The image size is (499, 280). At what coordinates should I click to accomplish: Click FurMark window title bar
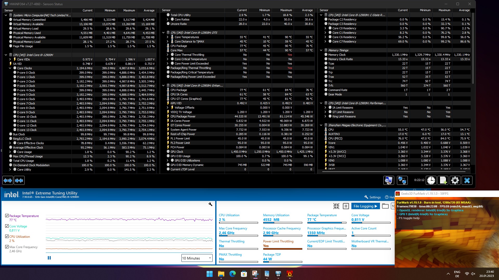tap(447, 194)
